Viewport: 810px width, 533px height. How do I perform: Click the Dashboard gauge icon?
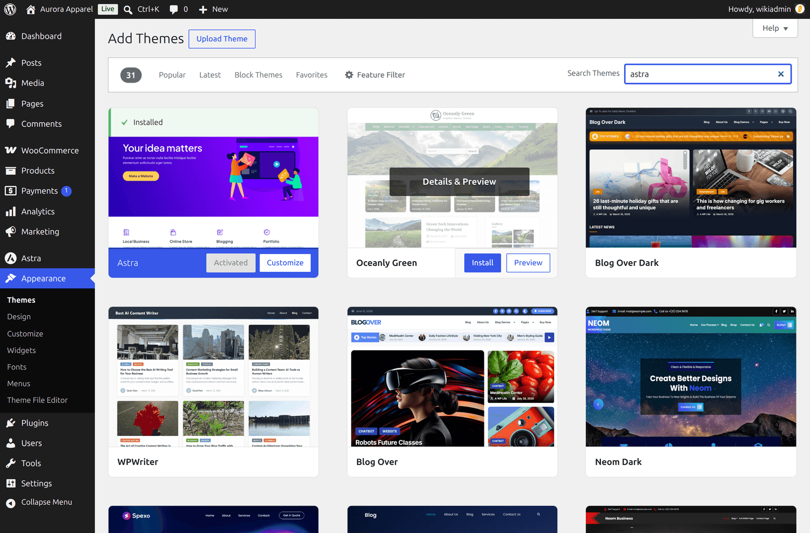(x=11, y=36)
